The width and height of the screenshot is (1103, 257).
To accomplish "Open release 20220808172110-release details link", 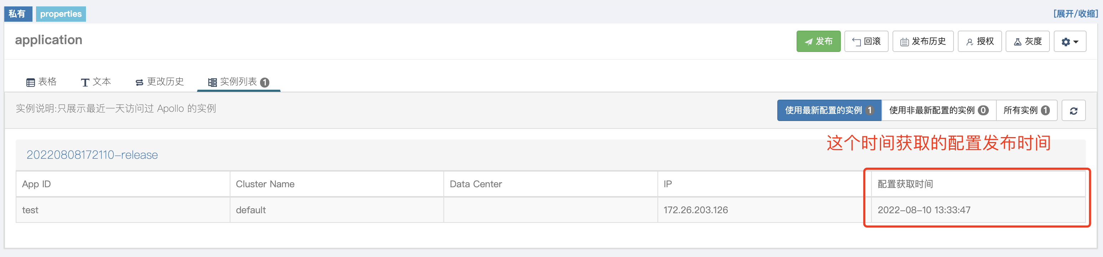I will (x=92, y=154).
